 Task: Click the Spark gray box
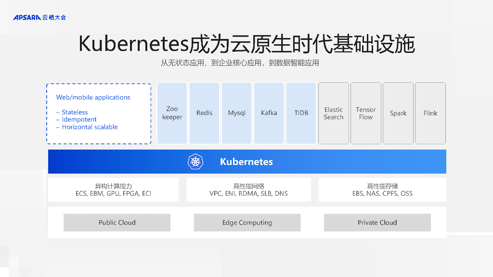coord(398,113)
